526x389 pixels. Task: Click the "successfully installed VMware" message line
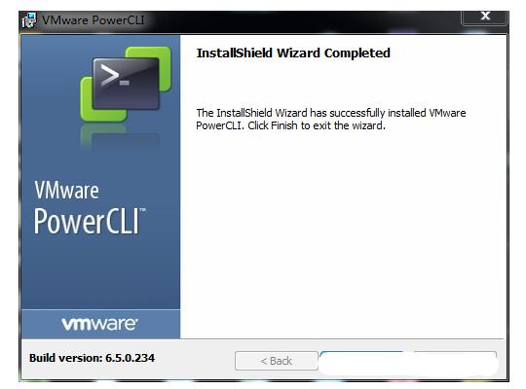(x=331, y=113)
